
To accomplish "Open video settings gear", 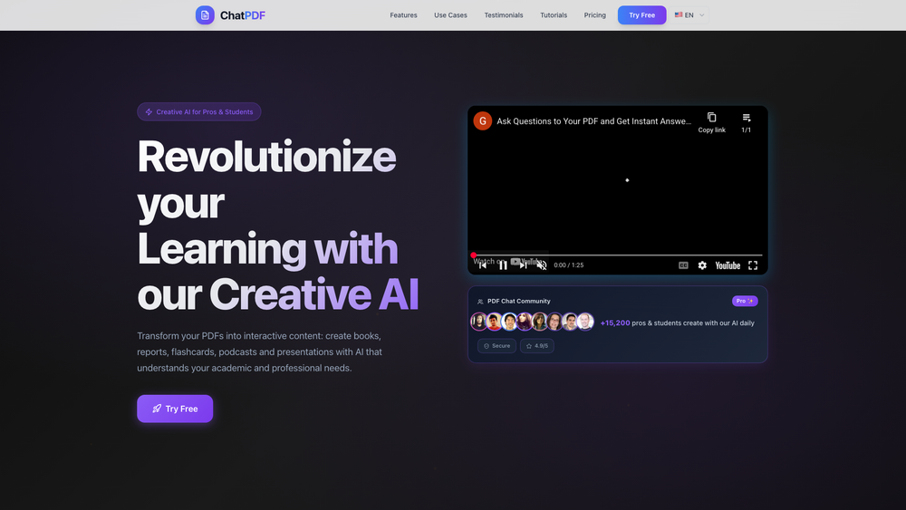I will (x=702, y=265).
